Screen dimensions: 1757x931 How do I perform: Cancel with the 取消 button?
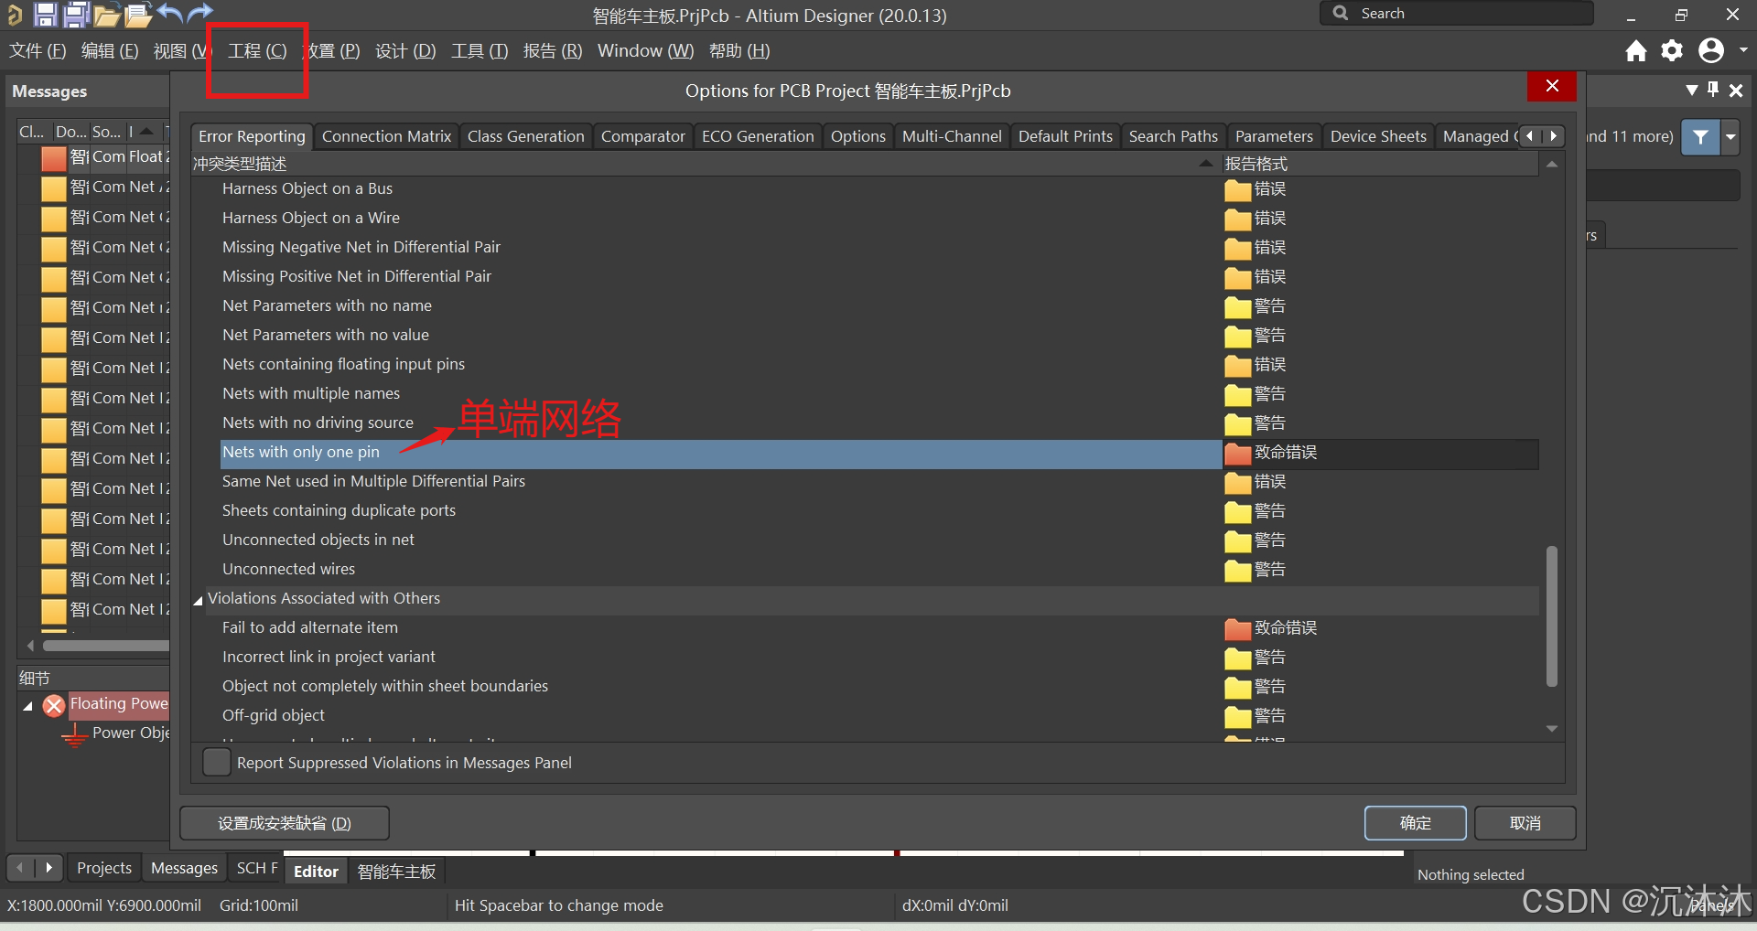coord(1525,823)
